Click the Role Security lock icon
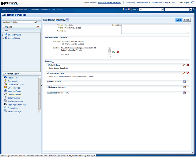Screen dimensions: 196x157 point(6,81)
